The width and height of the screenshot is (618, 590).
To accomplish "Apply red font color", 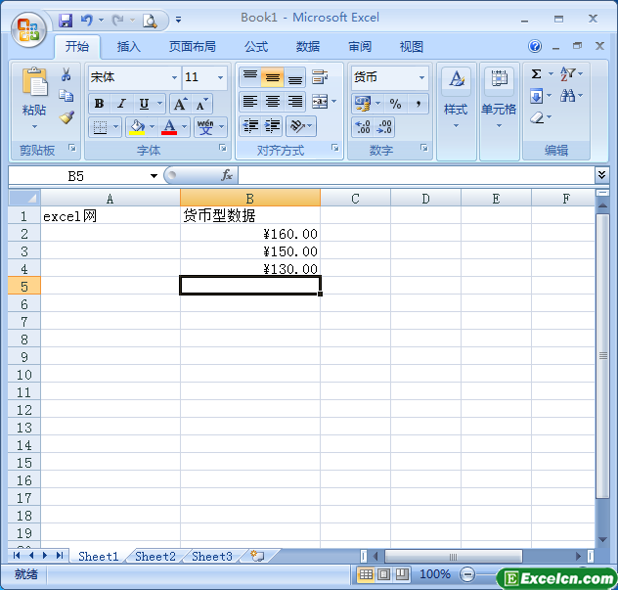I will click(x=169, y=127).
